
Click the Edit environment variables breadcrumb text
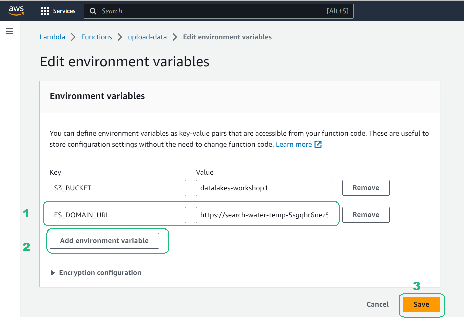point(227,37)
